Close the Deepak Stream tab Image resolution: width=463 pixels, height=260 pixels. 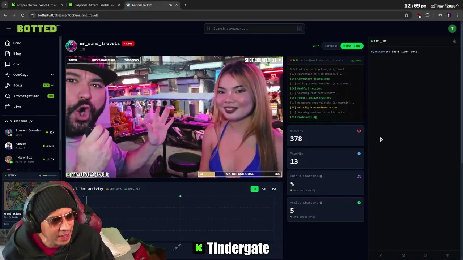click(61, 5)
